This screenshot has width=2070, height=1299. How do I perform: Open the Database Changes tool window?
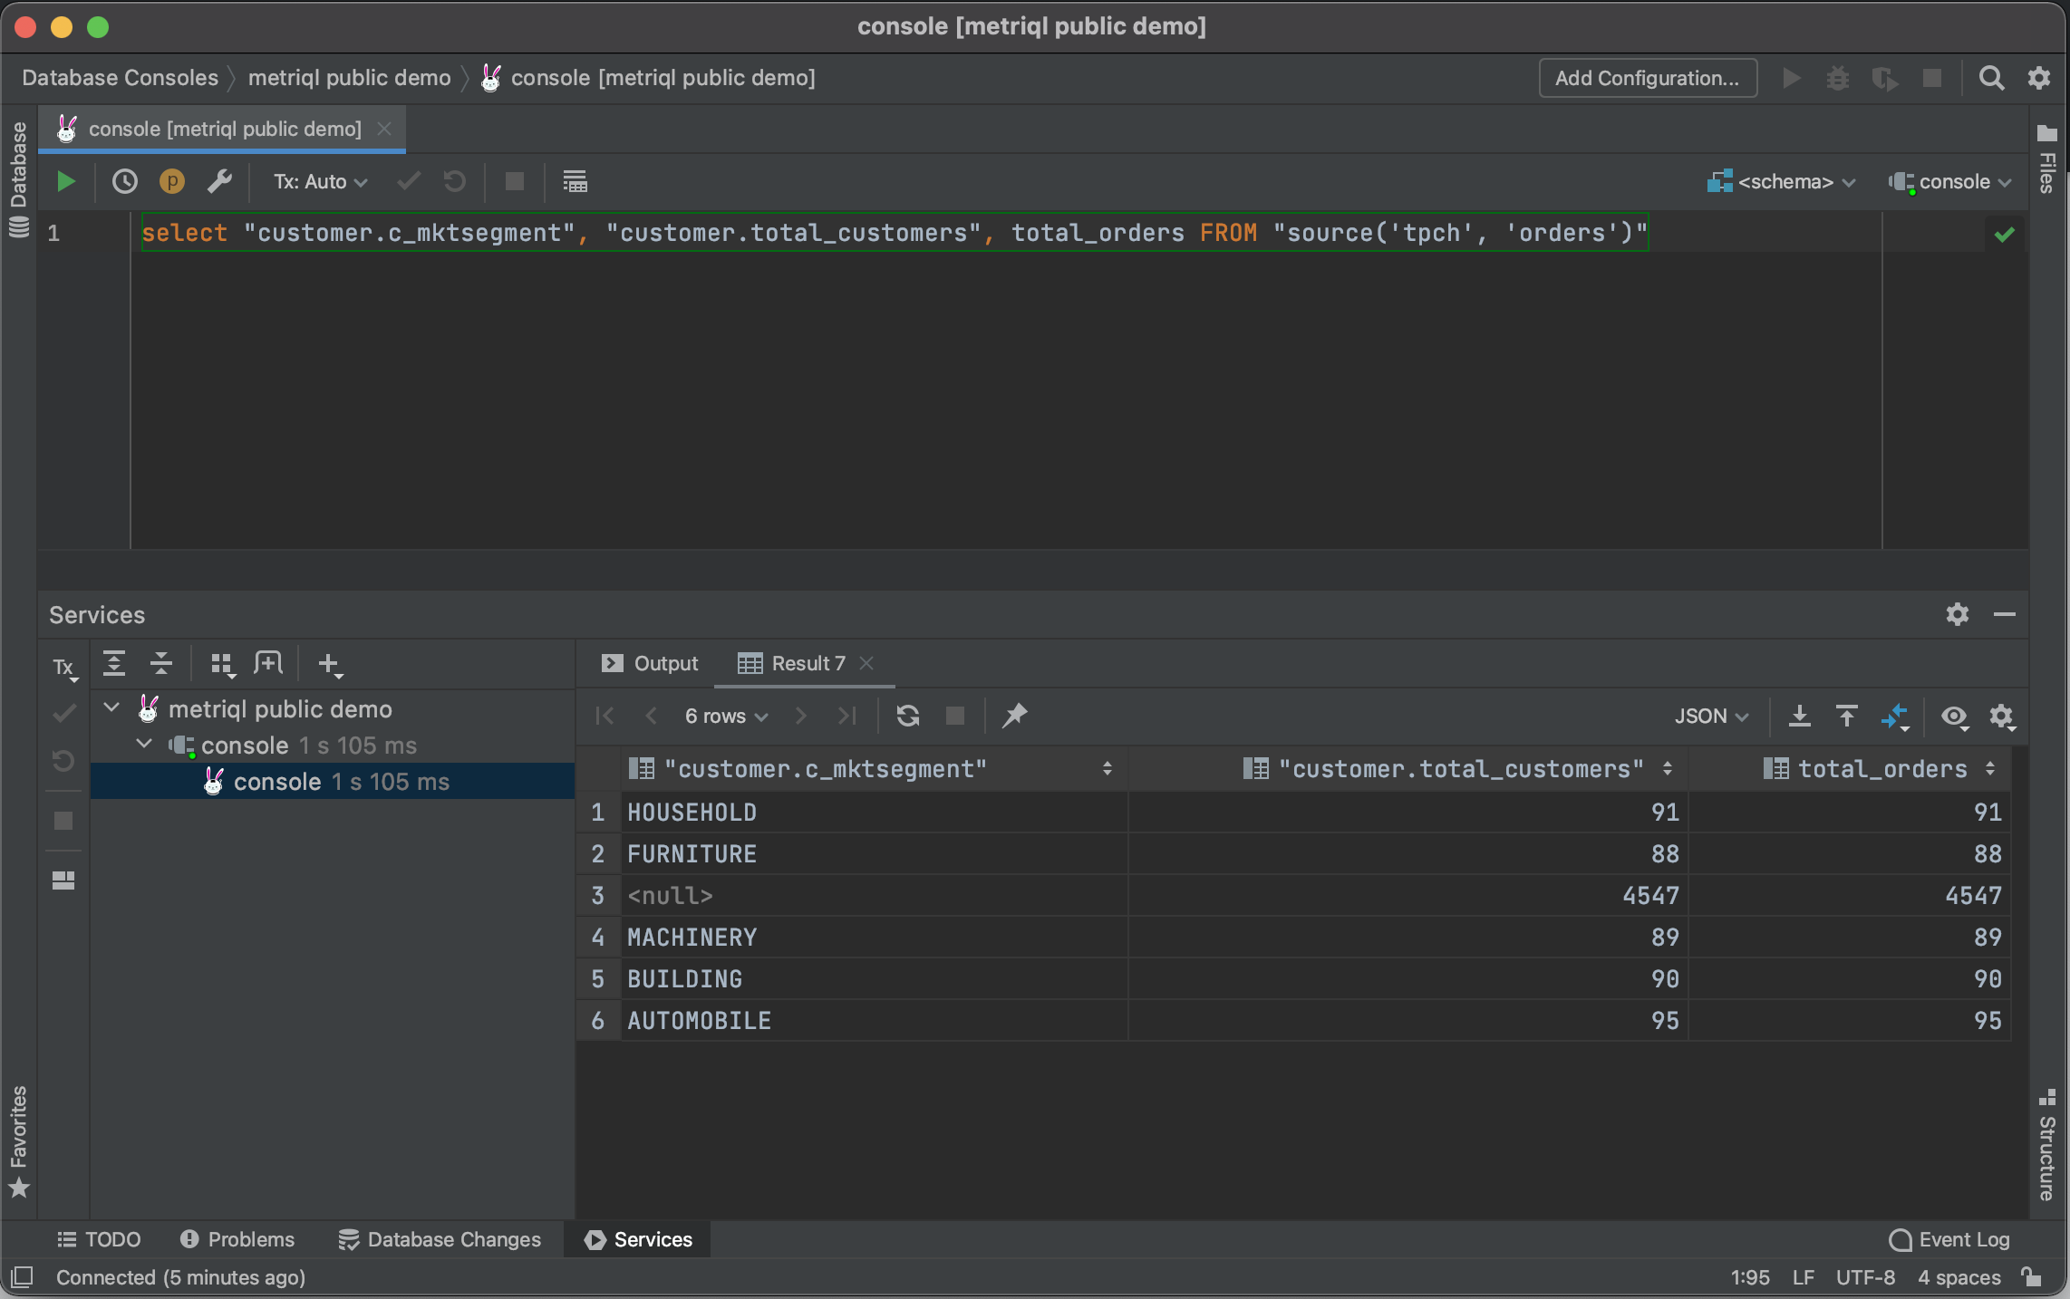point(440,1239)
